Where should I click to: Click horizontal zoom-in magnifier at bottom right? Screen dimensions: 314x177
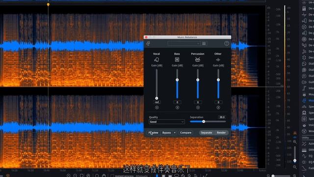(294, 176)
